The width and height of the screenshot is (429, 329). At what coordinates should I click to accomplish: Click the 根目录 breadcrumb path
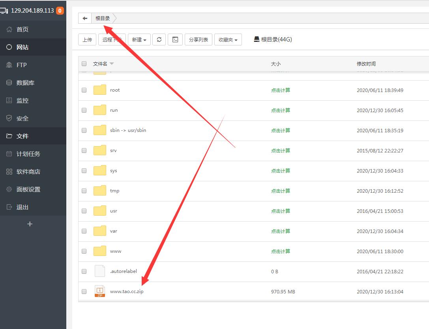tap(103, 18)
